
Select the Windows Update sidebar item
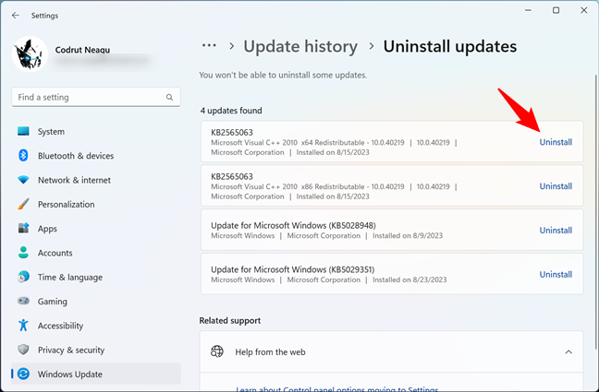pyautogui.click(x=96, y=374)
